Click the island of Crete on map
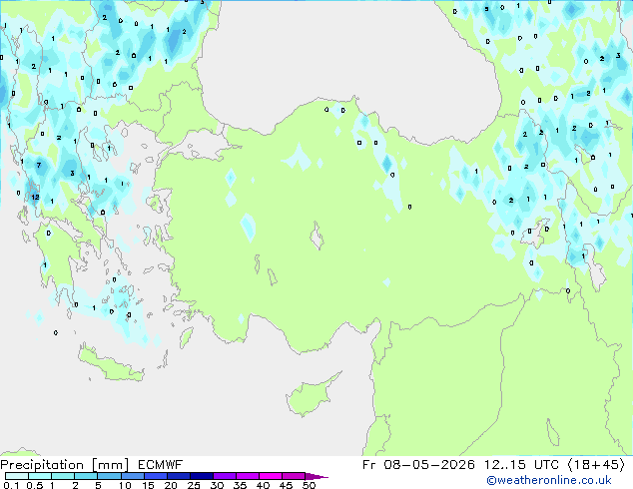 pyautogui.click(x=111, y=364)
